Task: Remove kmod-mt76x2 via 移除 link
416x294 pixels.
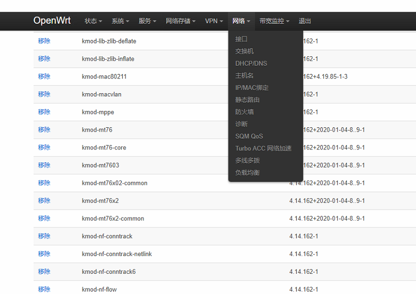Action: 44,201
